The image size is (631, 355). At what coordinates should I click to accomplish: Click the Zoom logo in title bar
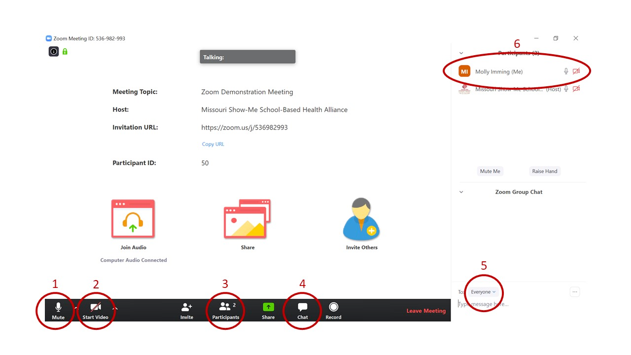[49, 38]
